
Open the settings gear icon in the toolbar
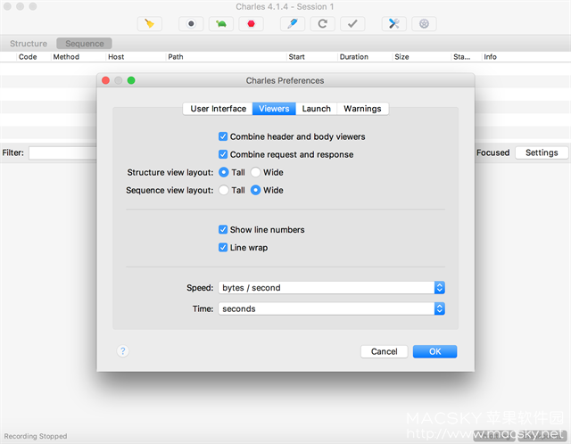(424, 24)
